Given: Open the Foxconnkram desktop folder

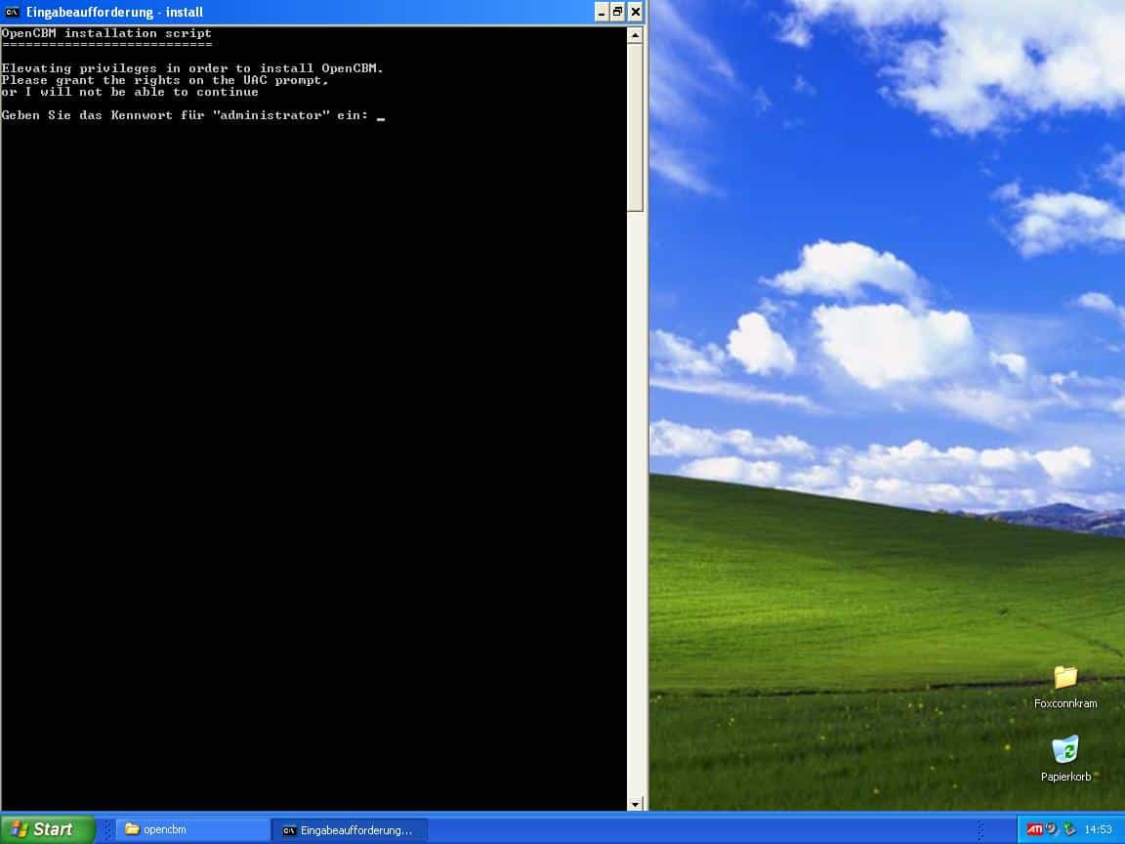Looking at the screenshot, I should pos(1065,687).
